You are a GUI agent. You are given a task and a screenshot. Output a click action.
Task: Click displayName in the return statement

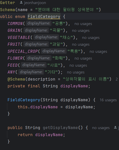49,135
